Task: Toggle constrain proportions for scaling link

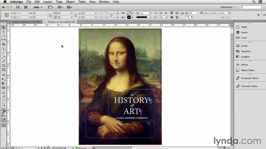Action: 76,15
